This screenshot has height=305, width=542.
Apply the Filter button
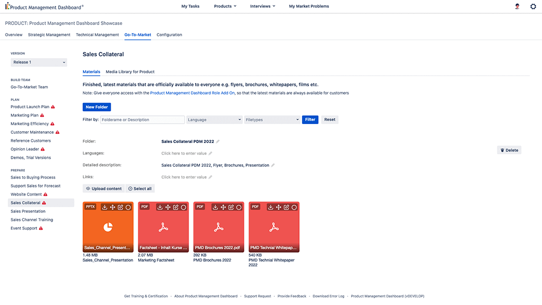pos(310,120)
